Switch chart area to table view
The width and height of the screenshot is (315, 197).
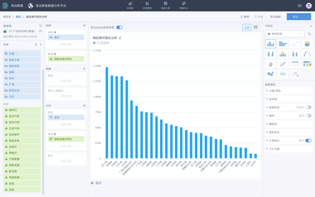[x=256, y=27]
